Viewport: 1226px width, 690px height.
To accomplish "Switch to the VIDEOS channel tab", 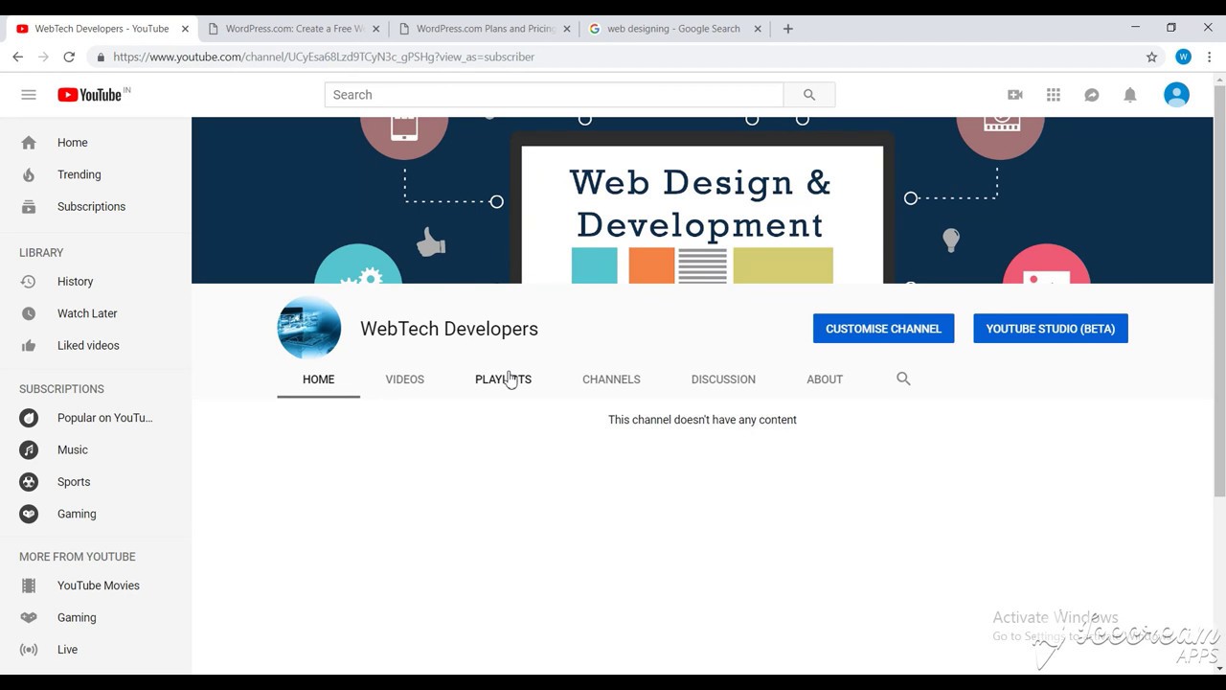I will click(x=404, y=379).
